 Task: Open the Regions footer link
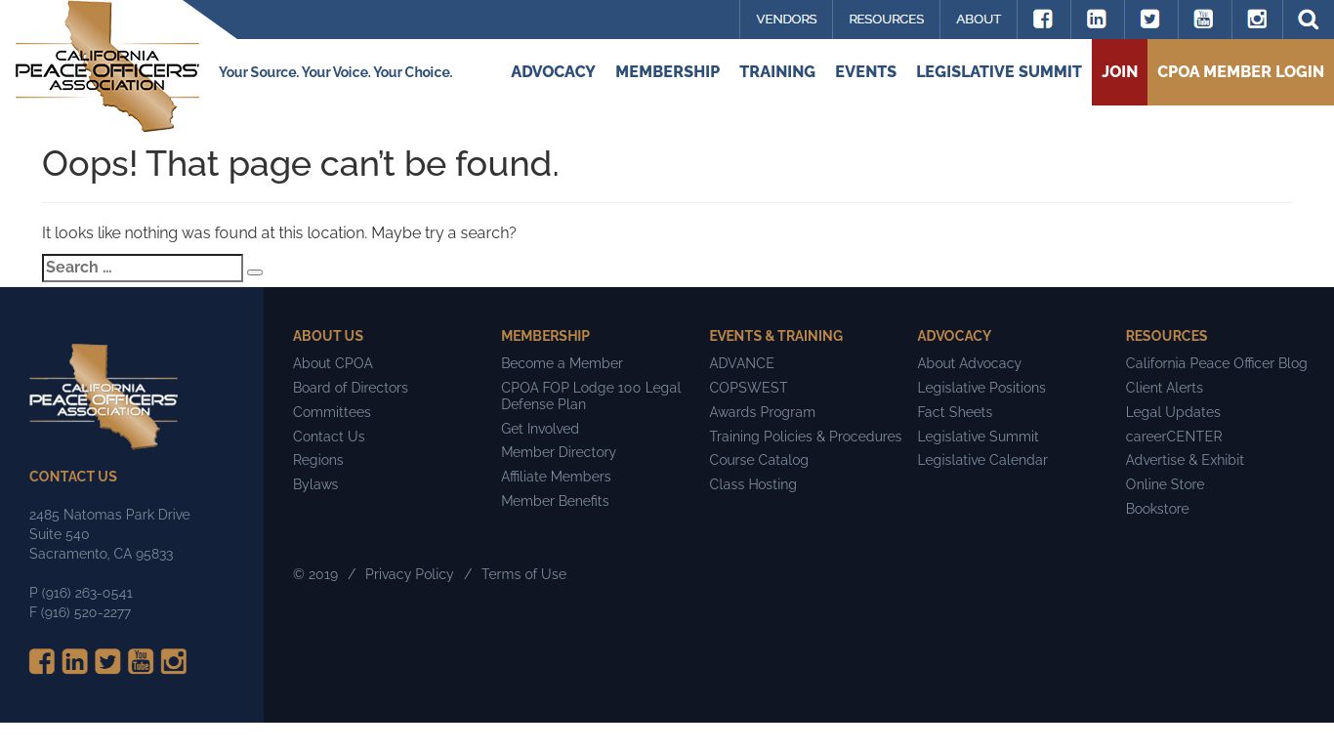[x=318, y=460]
